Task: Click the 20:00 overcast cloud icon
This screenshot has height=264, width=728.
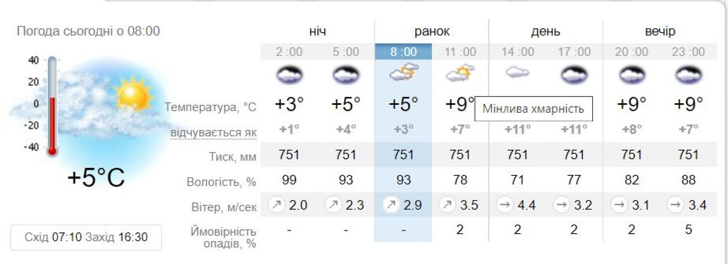Action: tap(631, 74)
